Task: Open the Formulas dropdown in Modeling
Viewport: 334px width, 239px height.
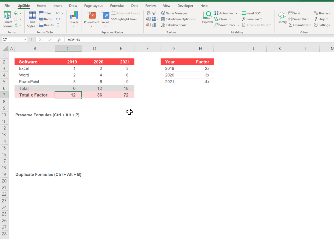Action: [252, 19]
